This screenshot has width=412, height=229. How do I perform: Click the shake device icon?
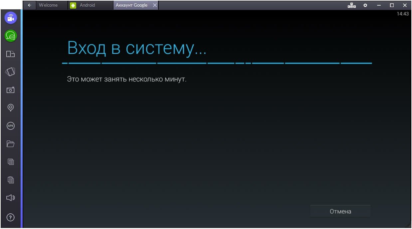(x=11, y=72)
